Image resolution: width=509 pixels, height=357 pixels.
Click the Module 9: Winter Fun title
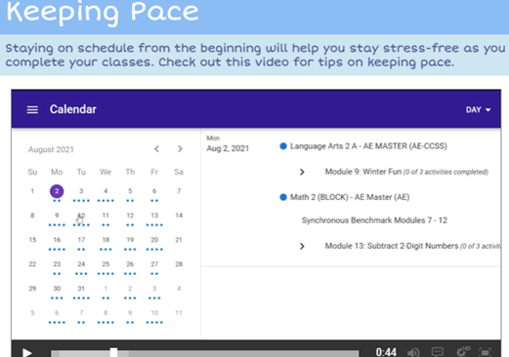tap(363, 172)
